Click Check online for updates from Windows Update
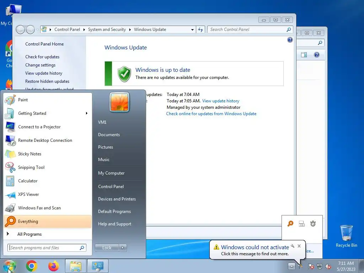This screenshot has height=273, width=364. 211,114
